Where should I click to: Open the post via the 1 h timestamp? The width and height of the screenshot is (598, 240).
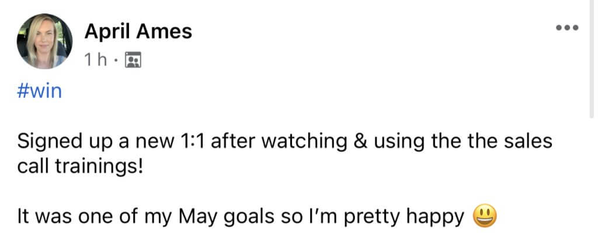pos(96,60)
